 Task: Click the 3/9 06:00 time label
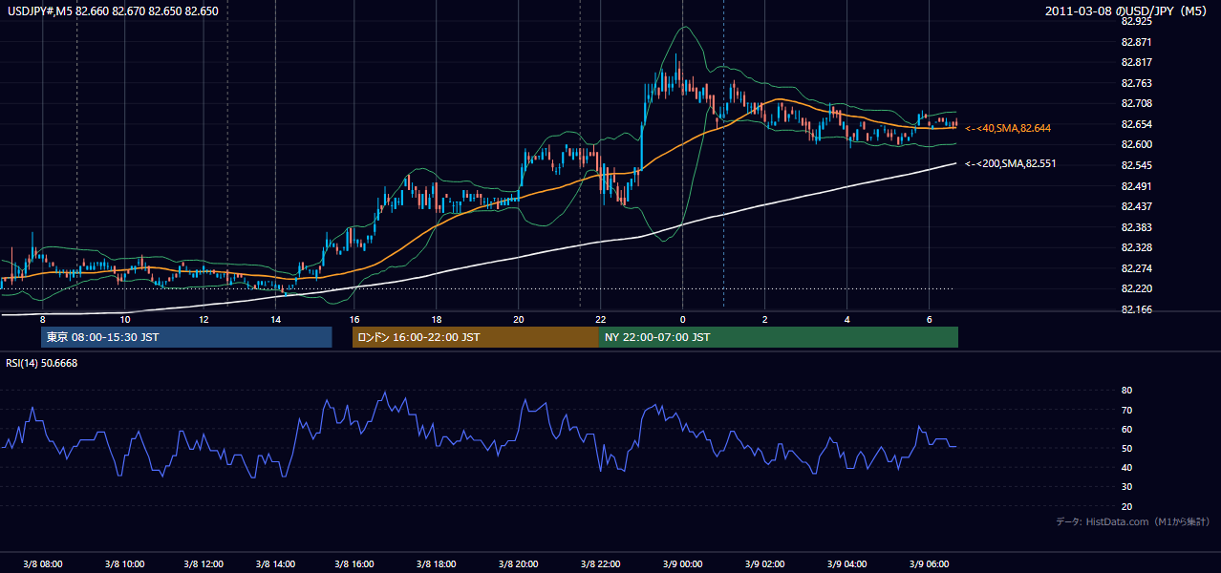click(929, 564)
